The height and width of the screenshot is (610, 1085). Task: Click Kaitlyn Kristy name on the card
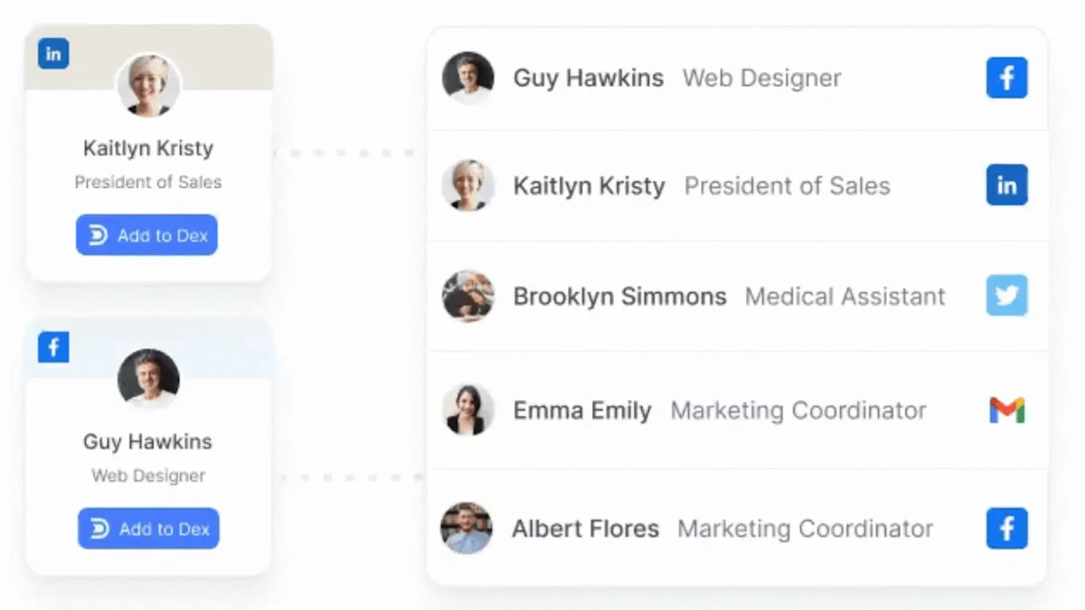pyautogui.click(x=148, y=148)
